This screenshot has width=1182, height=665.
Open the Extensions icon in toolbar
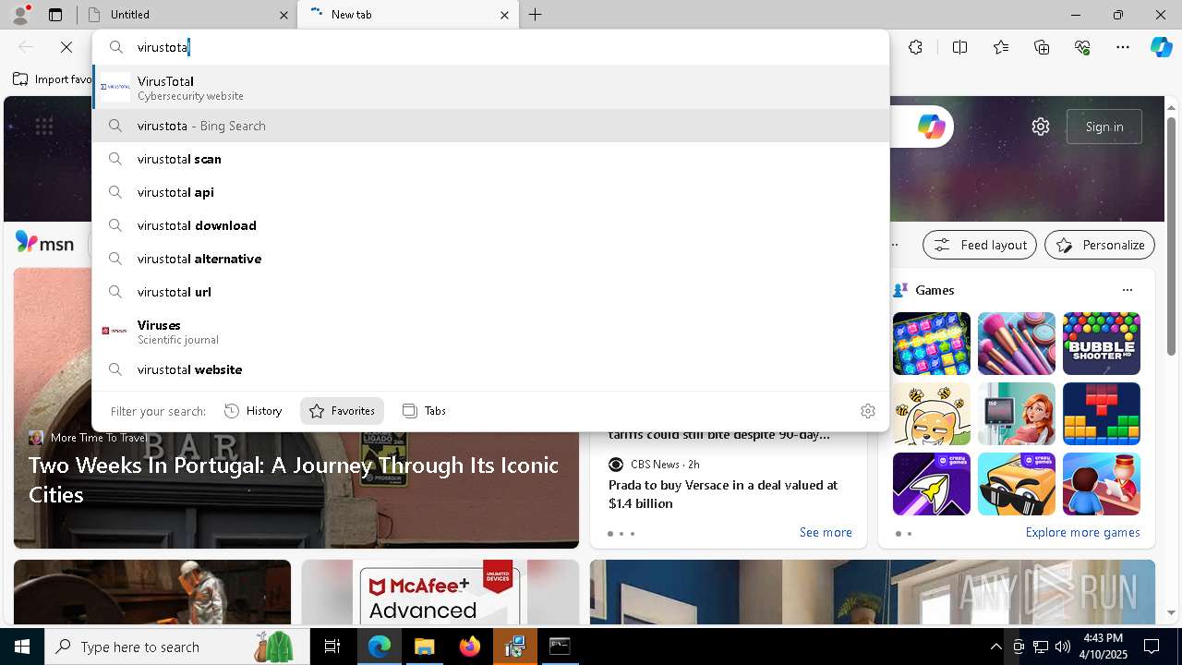click(x=915, y=47)
